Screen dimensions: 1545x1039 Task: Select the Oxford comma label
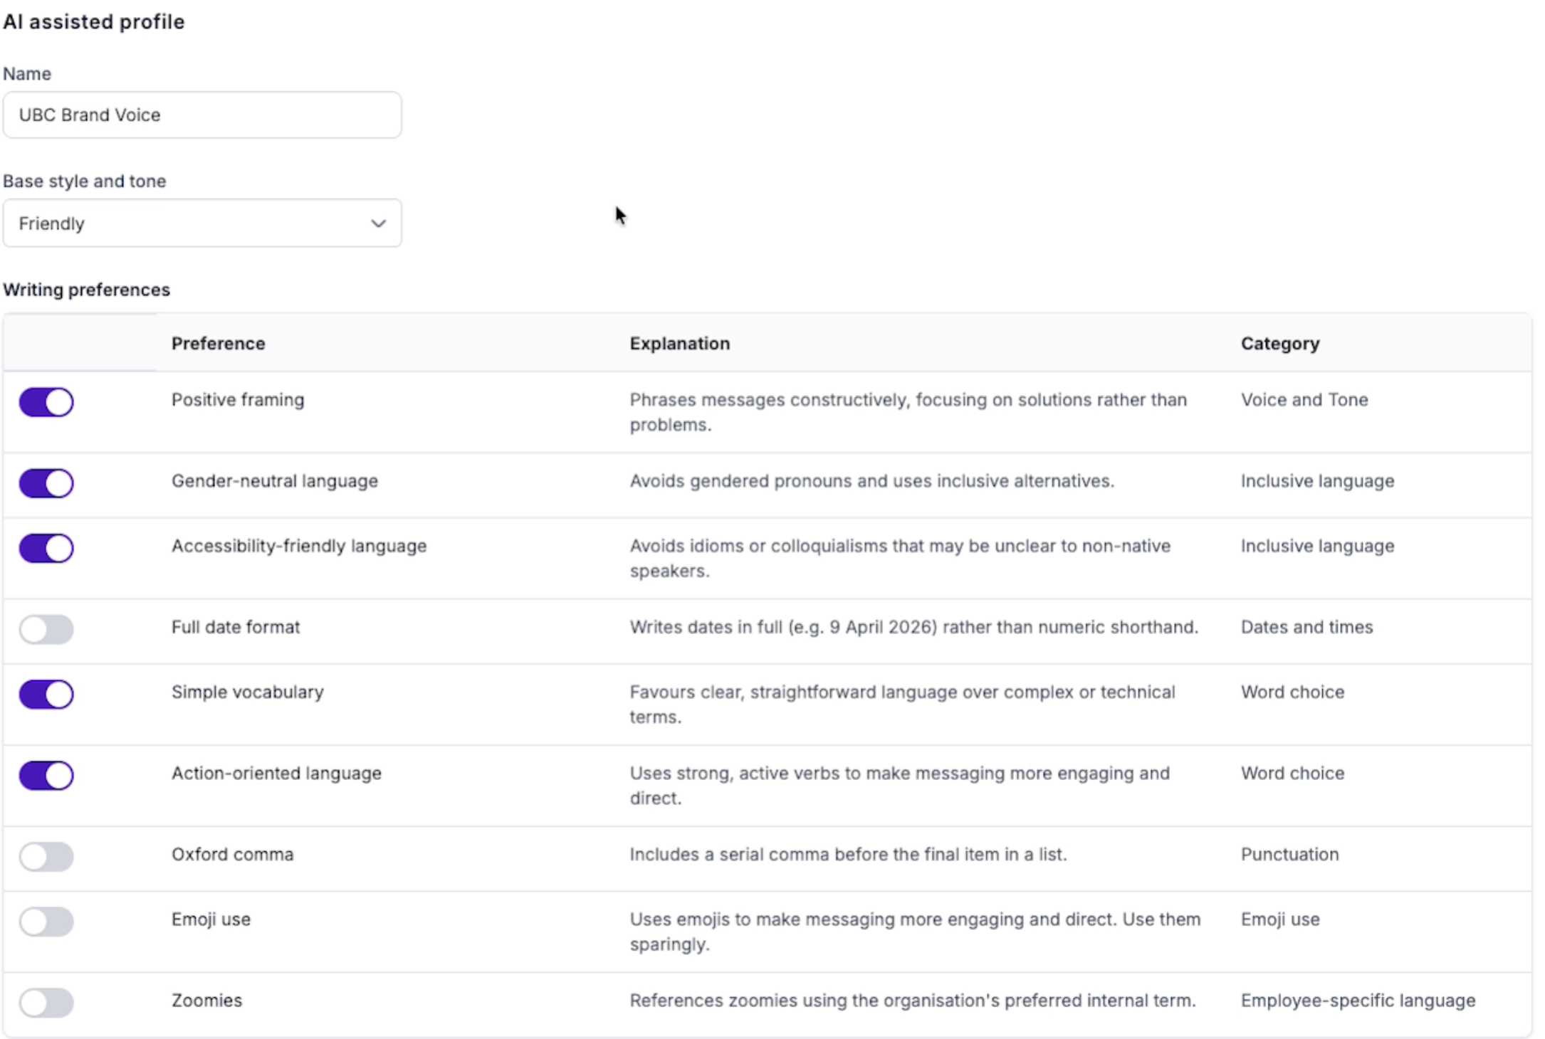click(232, 854)
